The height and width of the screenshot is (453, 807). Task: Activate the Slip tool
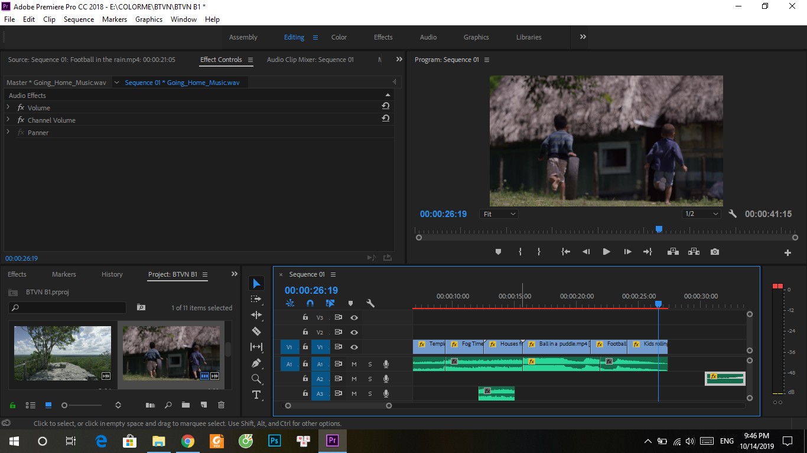(x=256, y=347)
